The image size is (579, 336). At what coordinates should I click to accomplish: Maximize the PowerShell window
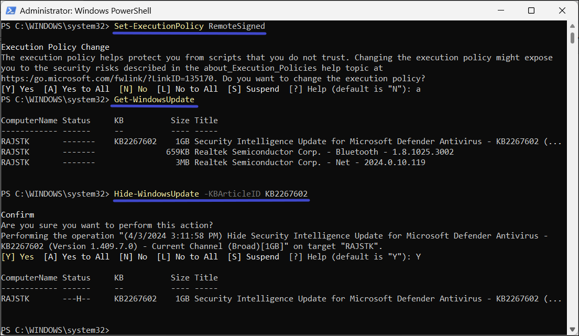coord(531,10)
